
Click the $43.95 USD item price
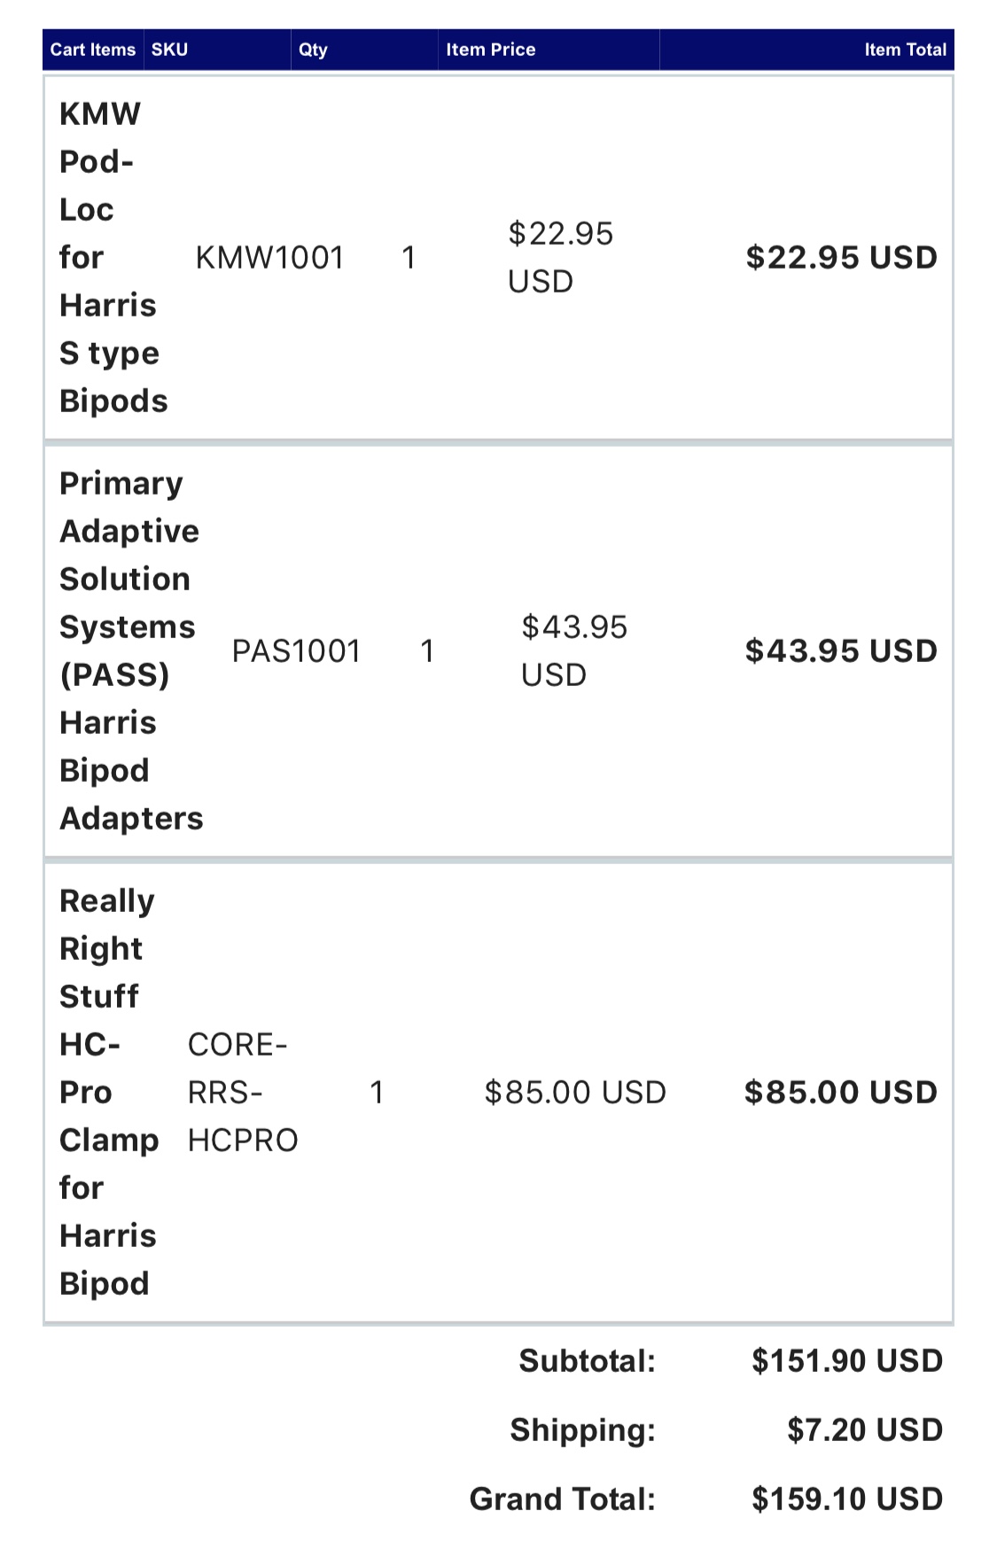click(x=573, y=651)
